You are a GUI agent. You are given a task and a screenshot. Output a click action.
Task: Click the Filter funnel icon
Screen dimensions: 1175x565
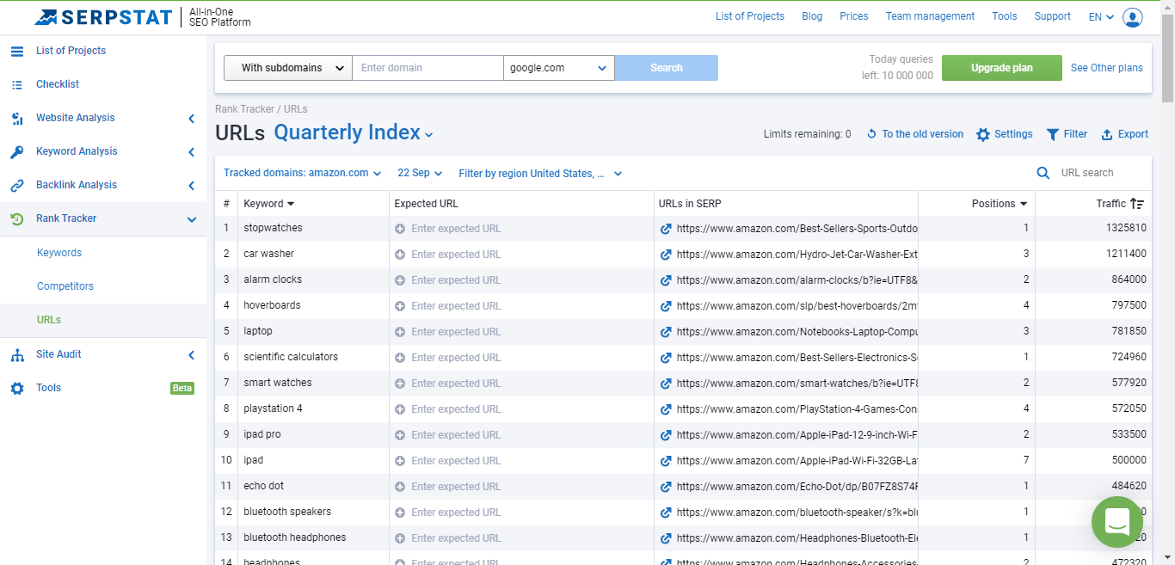pyautogui.click(x=1053, y=134)
